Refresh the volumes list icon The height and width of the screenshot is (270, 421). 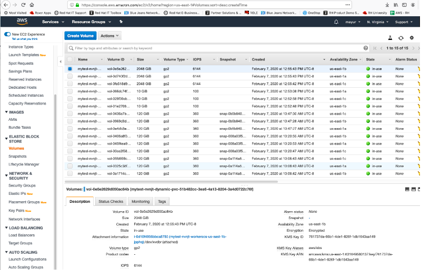pyautogui.click(x=401, y=38)
